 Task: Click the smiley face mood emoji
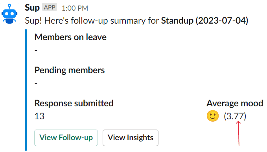coord(213,116)
